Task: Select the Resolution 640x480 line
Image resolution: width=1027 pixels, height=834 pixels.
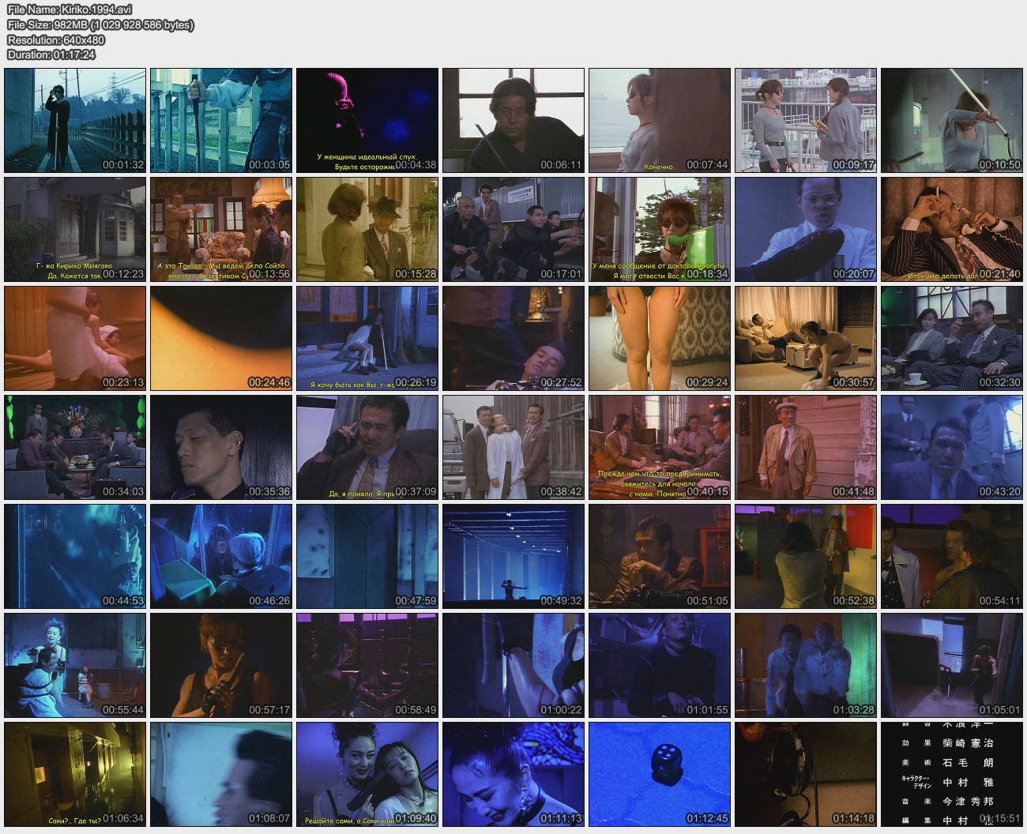Action: coord(56,39)
